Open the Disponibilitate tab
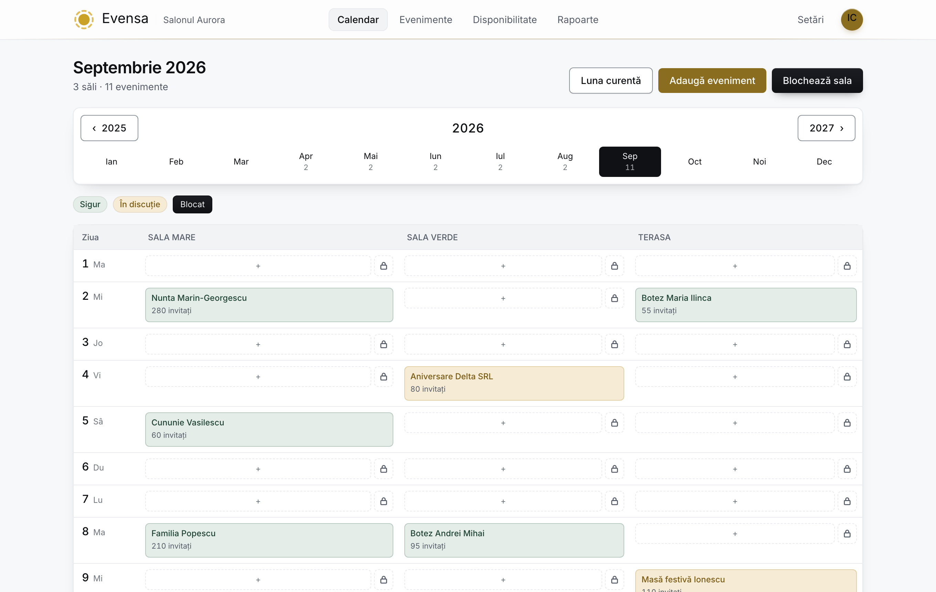936x592 pixels. (x=504, y=19)
